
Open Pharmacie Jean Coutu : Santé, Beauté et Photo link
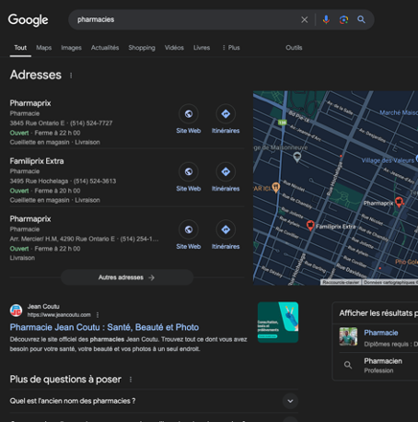pyautogui.click(x=104, y=327)
